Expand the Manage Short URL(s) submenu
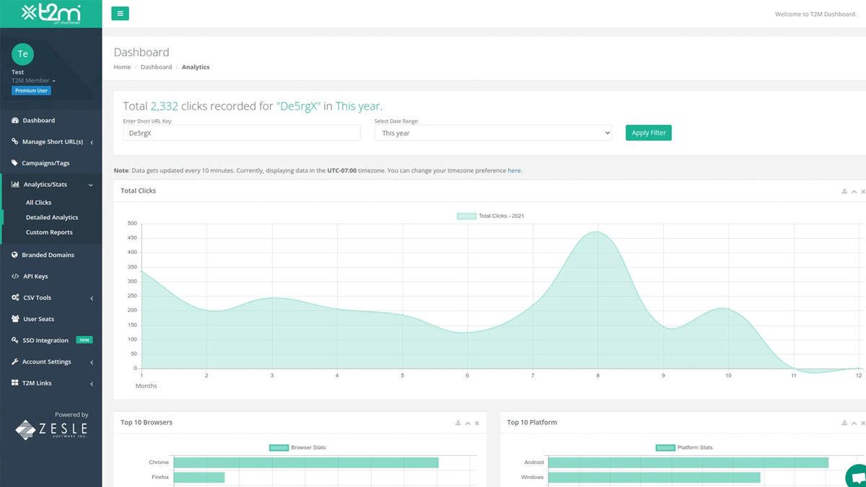The width and height of the screenshot is (866, 487). [x=53, y=142]
